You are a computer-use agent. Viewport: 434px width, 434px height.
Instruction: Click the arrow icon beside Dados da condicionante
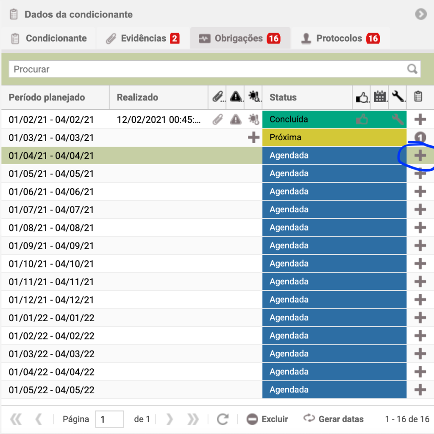(421, 14)
